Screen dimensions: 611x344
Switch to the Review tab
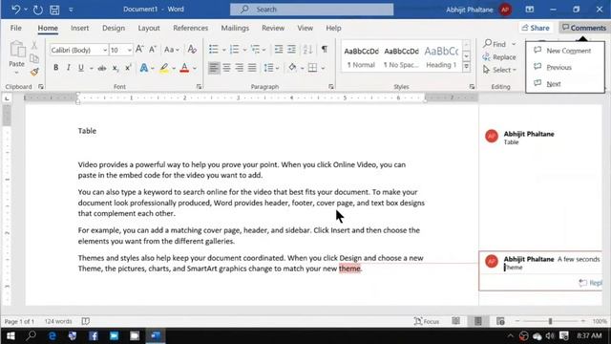point(273,28)
